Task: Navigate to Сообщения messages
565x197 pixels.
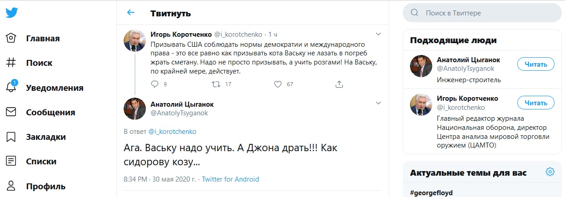Action: tap(50, 112)
